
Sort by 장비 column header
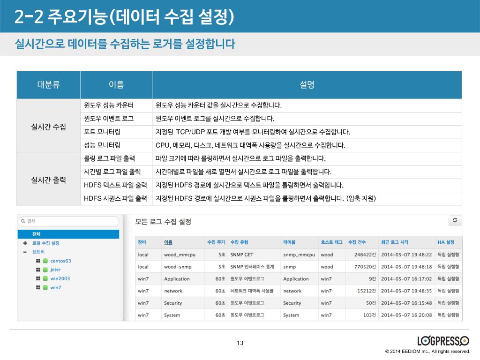142,242
